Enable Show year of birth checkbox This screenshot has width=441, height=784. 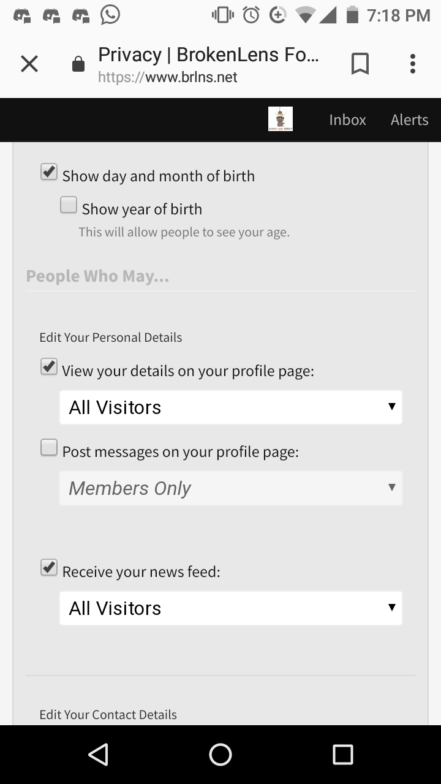pyautogui.click(x=69, y=205)
